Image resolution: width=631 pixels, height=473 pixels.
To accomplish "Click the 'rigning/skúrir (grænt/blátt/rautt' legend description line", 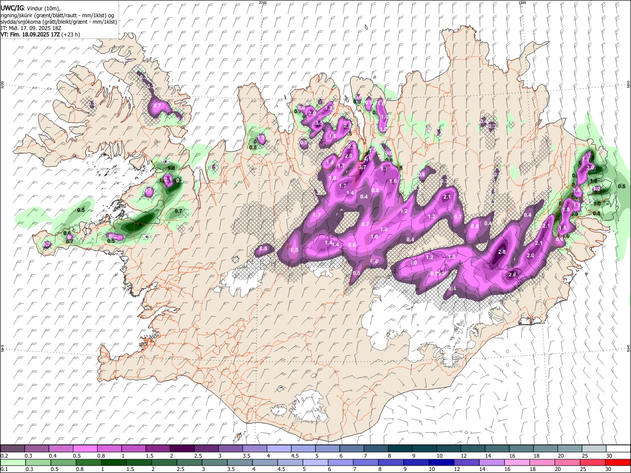I will 57,15.
